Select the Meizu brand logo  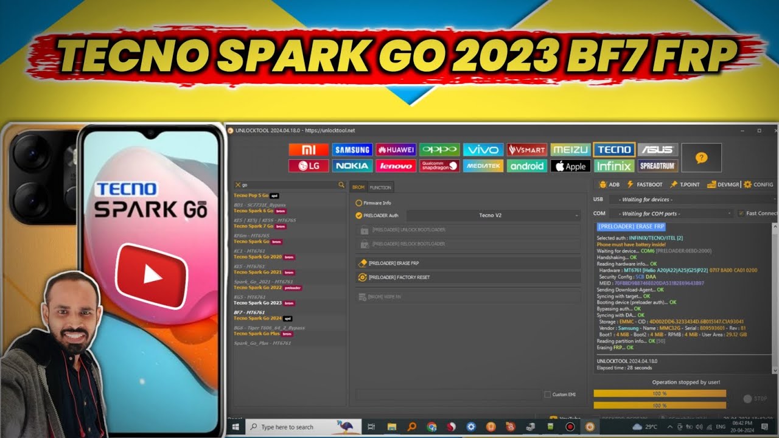(x=570, y=150)
